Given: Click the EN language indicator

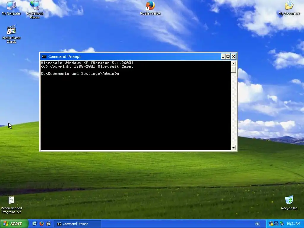Looking at the screenshot, I should [x=257, y=224].
